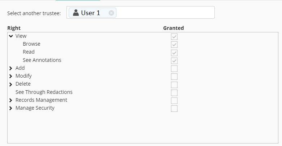Grant the Manage Security checkbox
The height and width of the screenshot is (146, 282).
pyautogui.click(x=174, y=108)
